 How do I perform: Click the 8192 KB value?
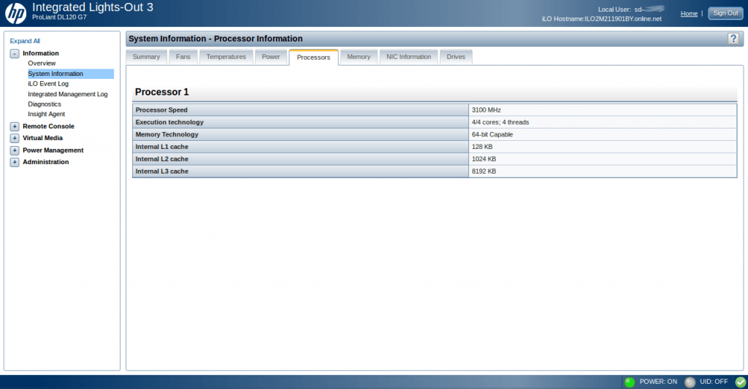pyautogui.click(x=484, y=172)
